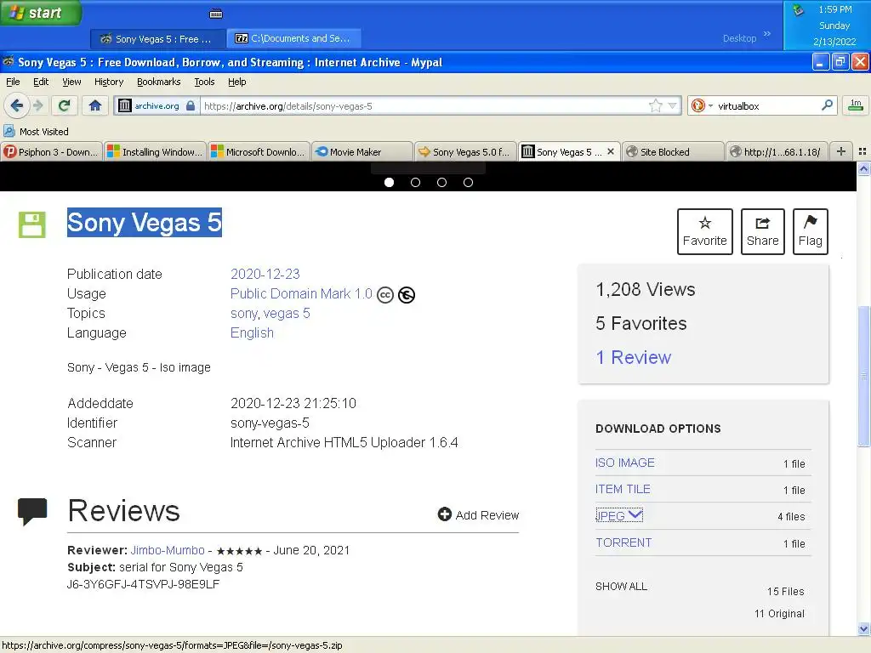Viewport: 871px width, 653px height.
Task: Switch to the C:\Documents and Se... taskbar window
Action: 293,38
